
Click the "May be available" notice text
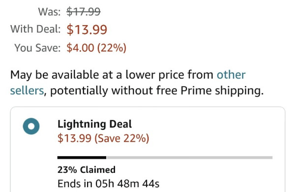[x=55, y=75]
